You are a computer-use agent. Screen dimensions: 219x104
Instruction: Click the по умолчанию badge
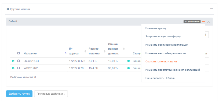coord(192,22)
